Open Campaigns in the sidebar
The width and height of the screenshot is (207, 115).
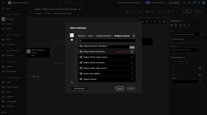pos(10,19)
